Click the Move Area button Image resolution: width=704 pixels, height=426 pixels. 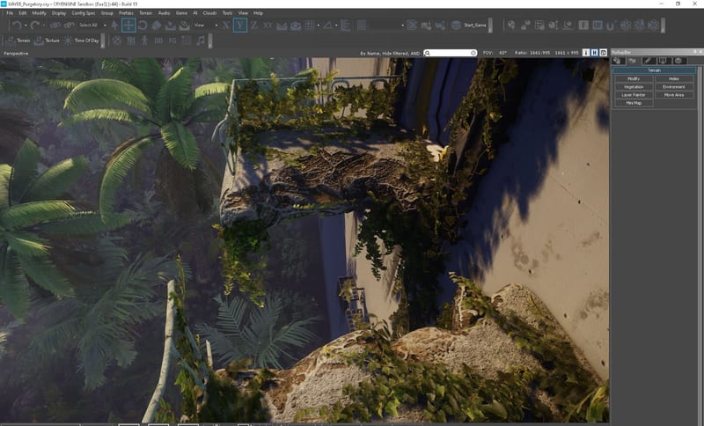pyautogui.click(x=674, y=95)
